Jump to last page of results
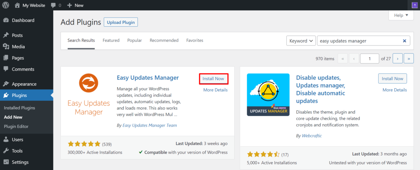Viewport: 420px width, 170px height. [x=409, y=59]
